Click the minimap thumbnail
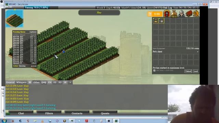Screen dimensions: 219x123 click(x=14, y=18)
